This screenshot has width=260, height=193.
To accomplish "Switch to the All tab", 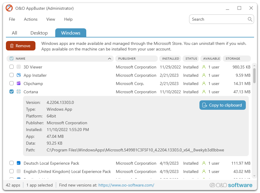I will click(x=14, y=33).
